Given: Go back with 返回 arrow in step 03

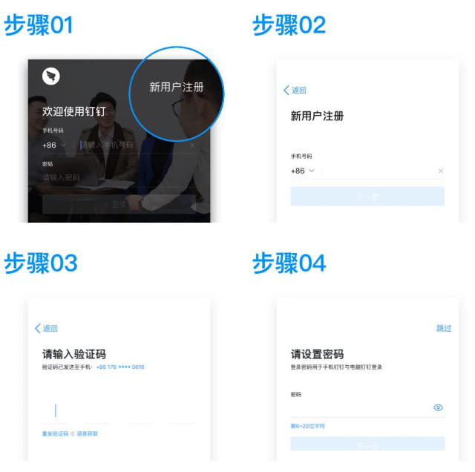Looking at the screenshot, I should pyautogui.click(x=46, y=329).
